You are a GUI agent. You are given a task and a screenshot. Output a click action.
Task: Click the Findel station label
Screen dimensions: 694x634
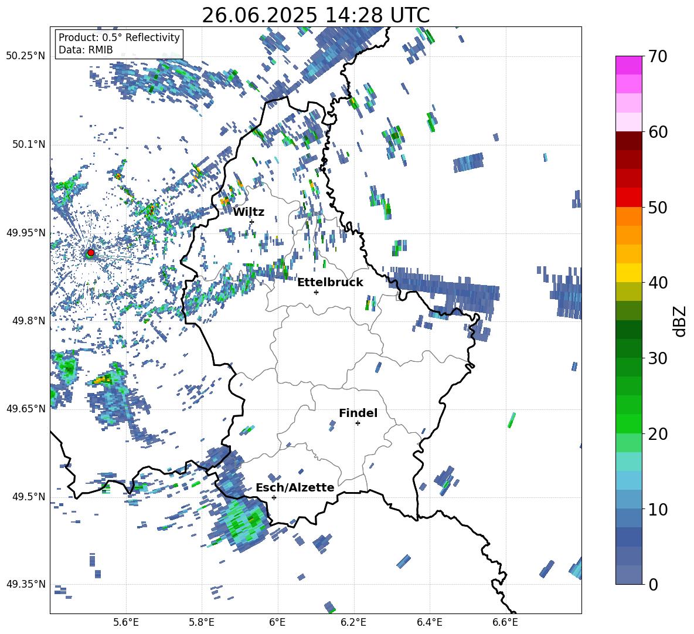coord(358,413)
